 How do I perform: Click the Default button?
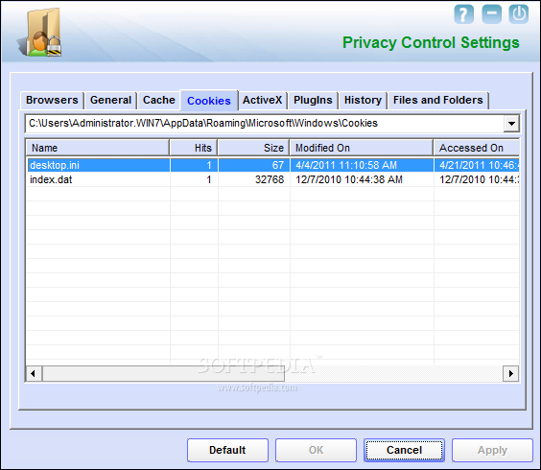tap(227, 450)
